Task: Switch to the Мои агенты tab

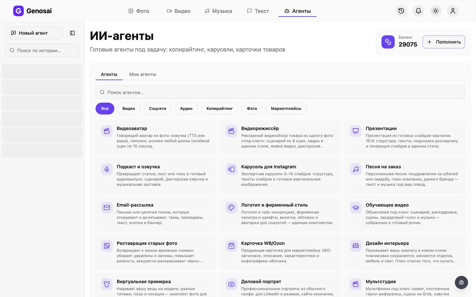Action: (x=143, y=74)
